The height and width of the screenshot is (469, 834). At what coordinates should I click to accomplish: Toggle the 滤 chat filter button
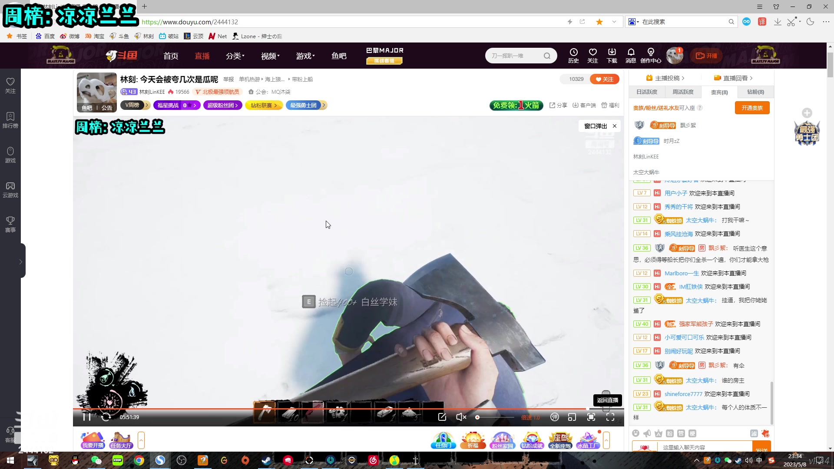click(754, 433)
